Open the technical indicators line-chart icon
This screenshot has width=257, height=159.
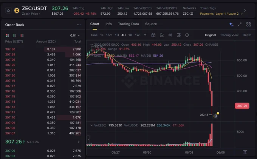(x=162, y=35)
